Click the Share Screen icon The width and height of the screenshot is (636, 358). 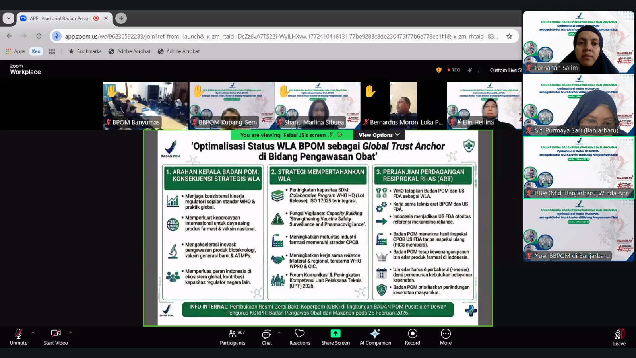pyautogui.click(x=335, y=333)
